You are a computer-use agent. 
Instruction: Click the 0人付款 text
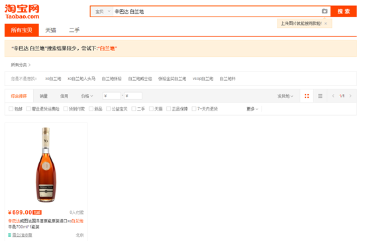(77, 213)
